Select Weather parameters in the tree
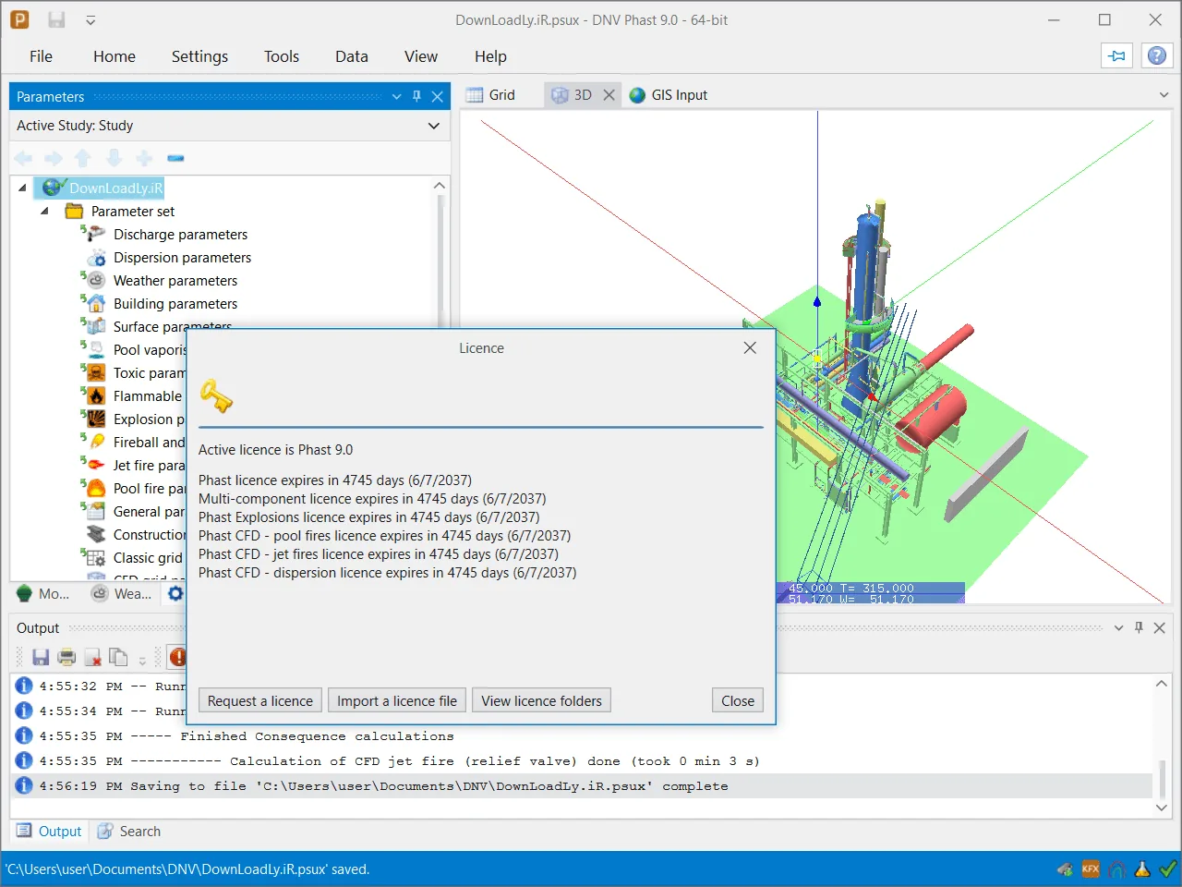The height and width of the screenshot is (887, 1182). click(x=175, y=281)
